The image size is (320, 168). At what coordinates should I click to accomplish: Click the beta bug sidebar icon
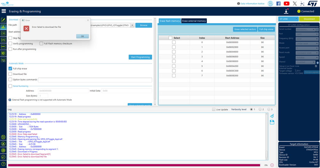3,144
